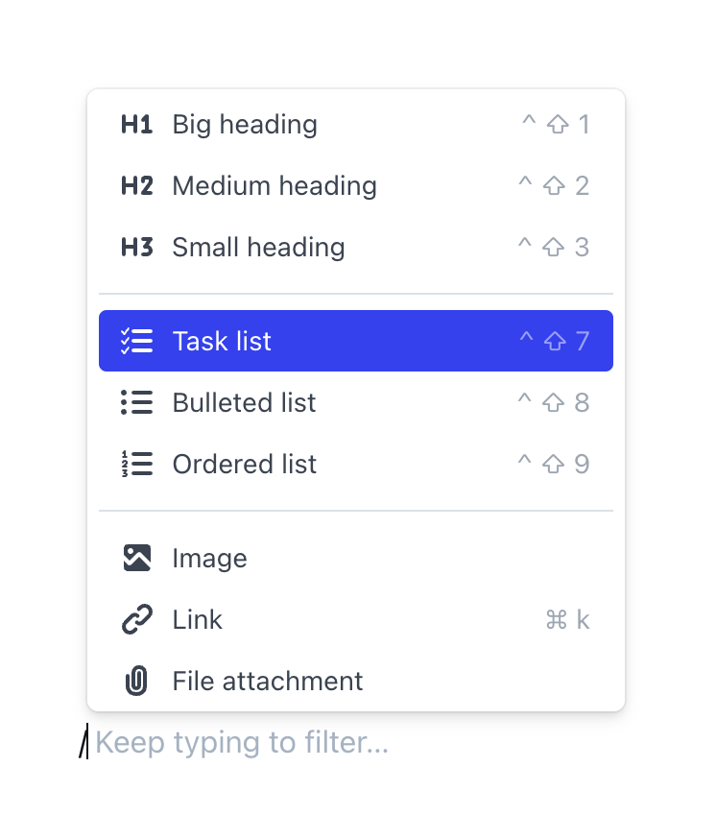Click the H3 small heading icon
Image resolution: width=716 pixels, height=839 pixels.
click(136, 248)
